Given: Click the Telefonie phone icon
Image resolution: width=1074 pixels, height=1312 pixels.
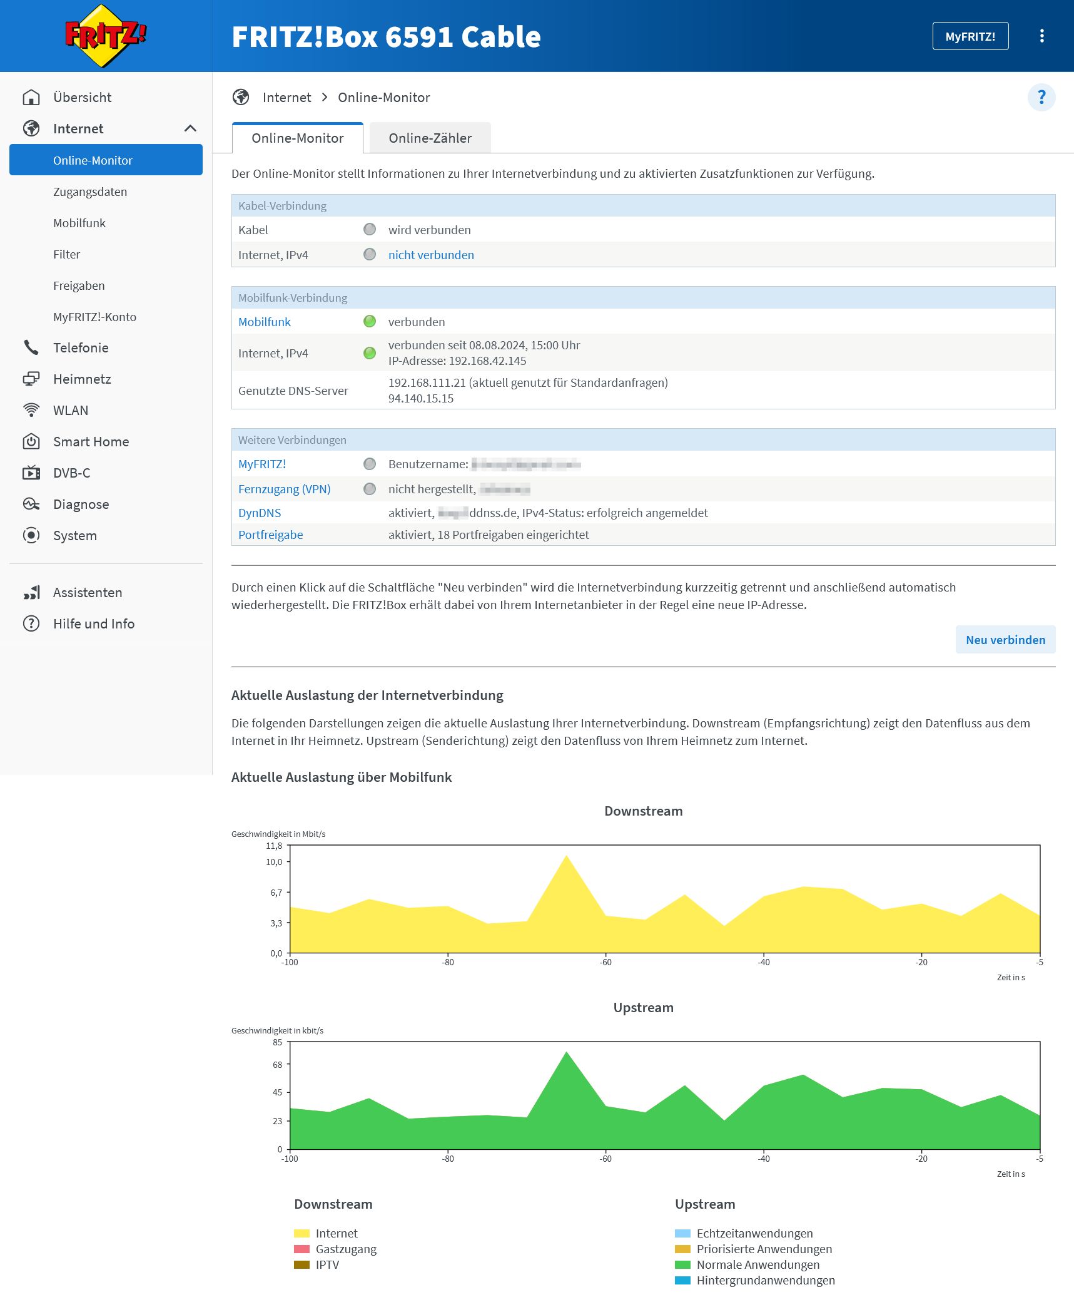Looking at the screenshot, I should pos(31,347).
